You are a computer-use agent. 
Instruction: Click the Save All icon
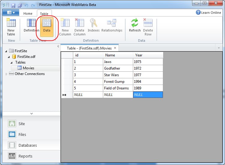coord(20,5)
